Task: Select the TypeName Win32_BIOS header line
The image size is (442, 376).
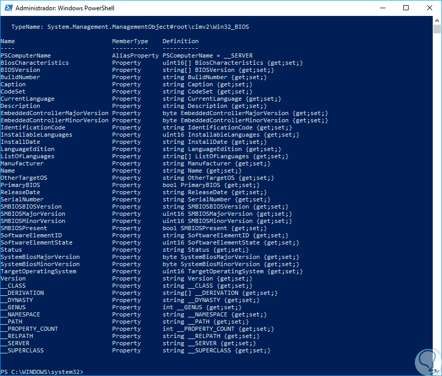Action: (x=130, y=27)
